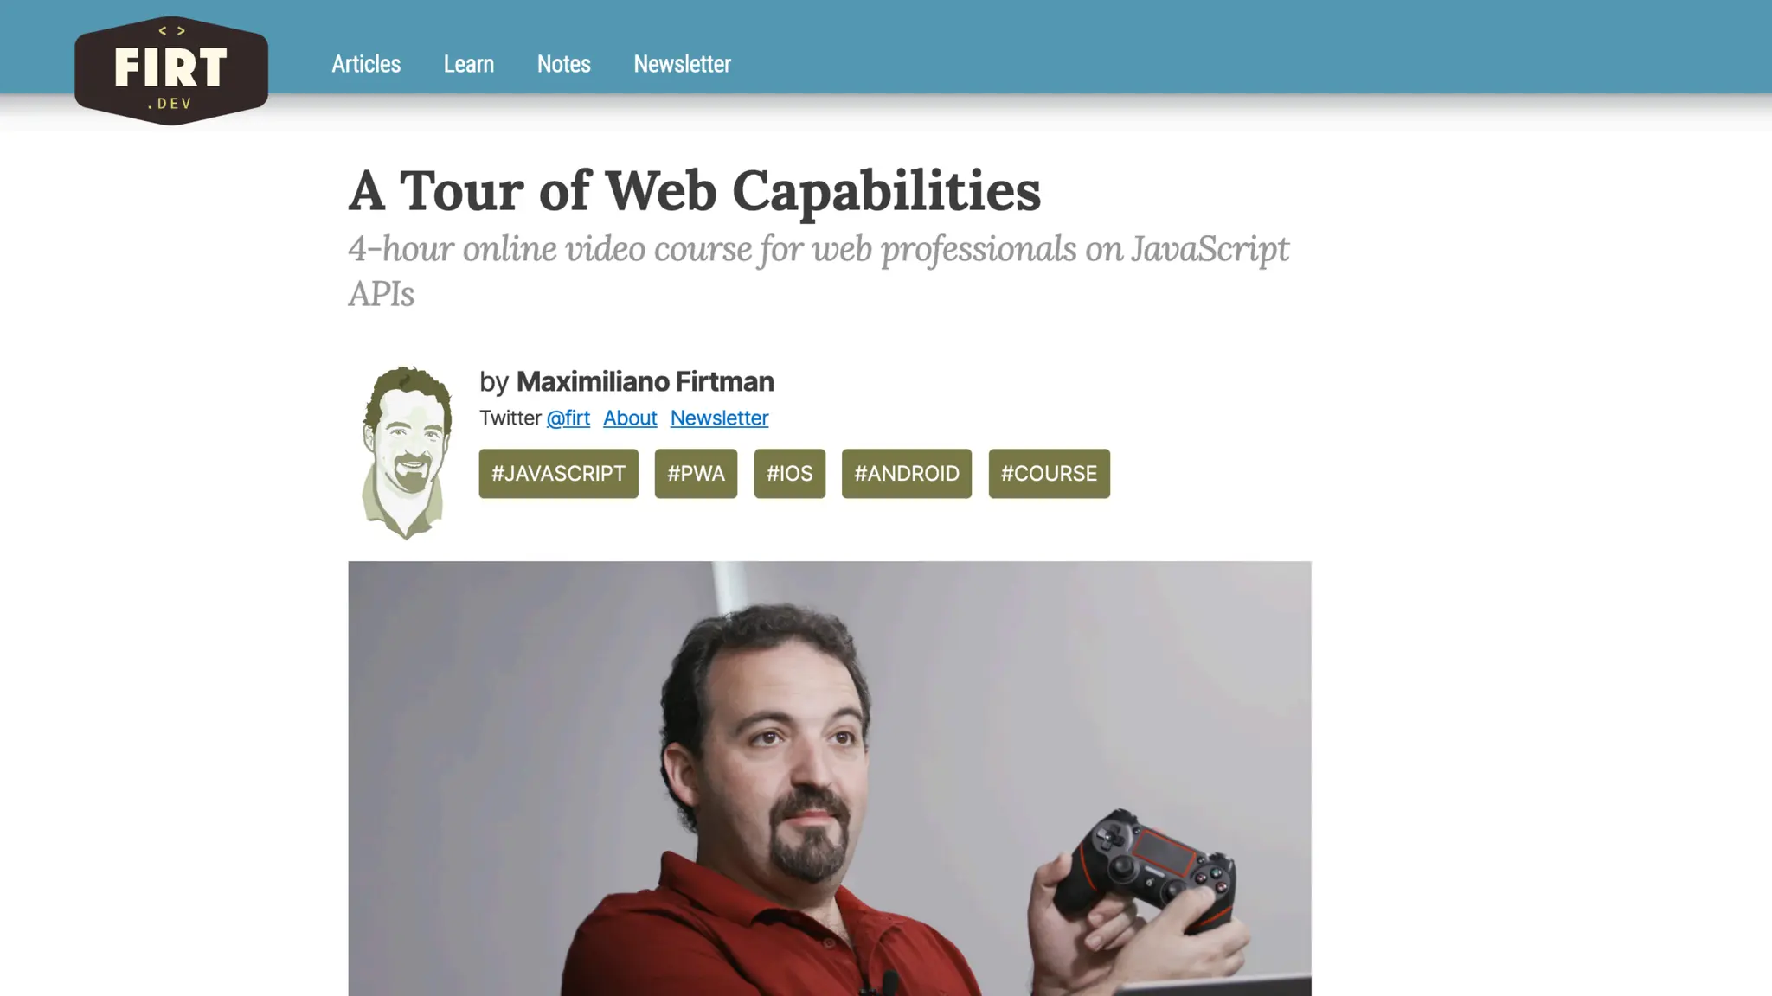Open the Notes menu item

[x=564, y=64]
